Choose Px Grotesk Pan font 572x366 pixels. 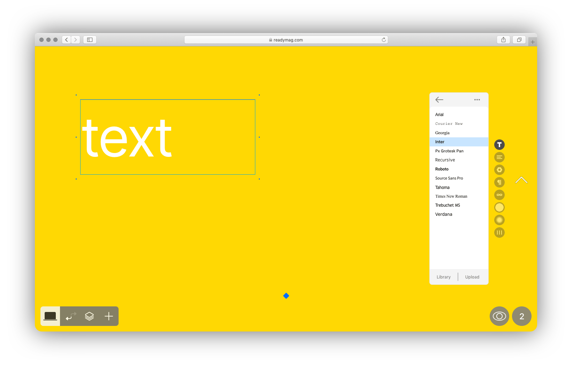[x=459, y=151]
